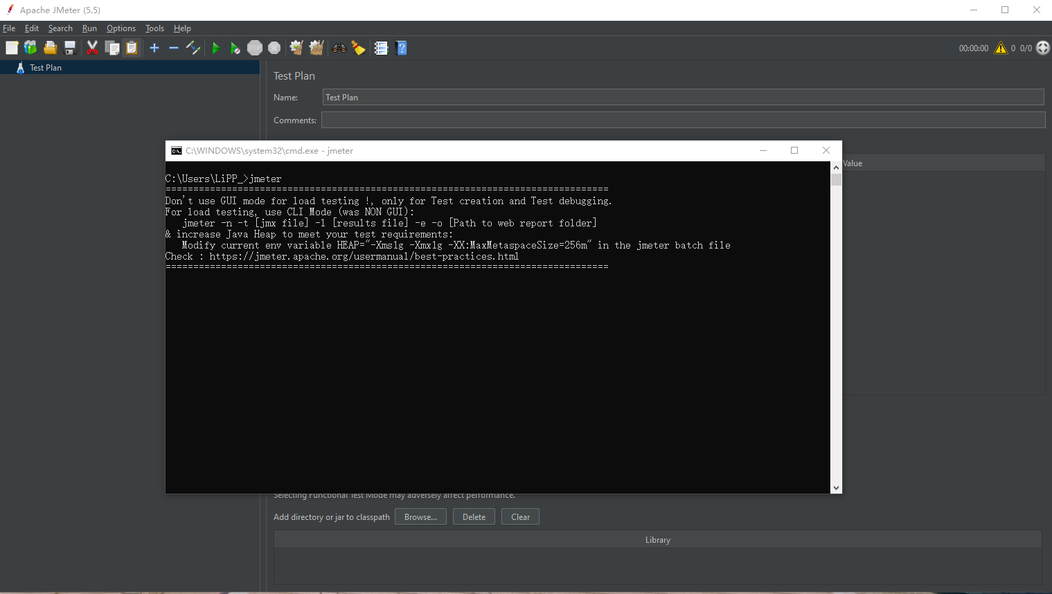1052x594 pixels.
Task: Open the File menu
Action: tap(9, 28)
